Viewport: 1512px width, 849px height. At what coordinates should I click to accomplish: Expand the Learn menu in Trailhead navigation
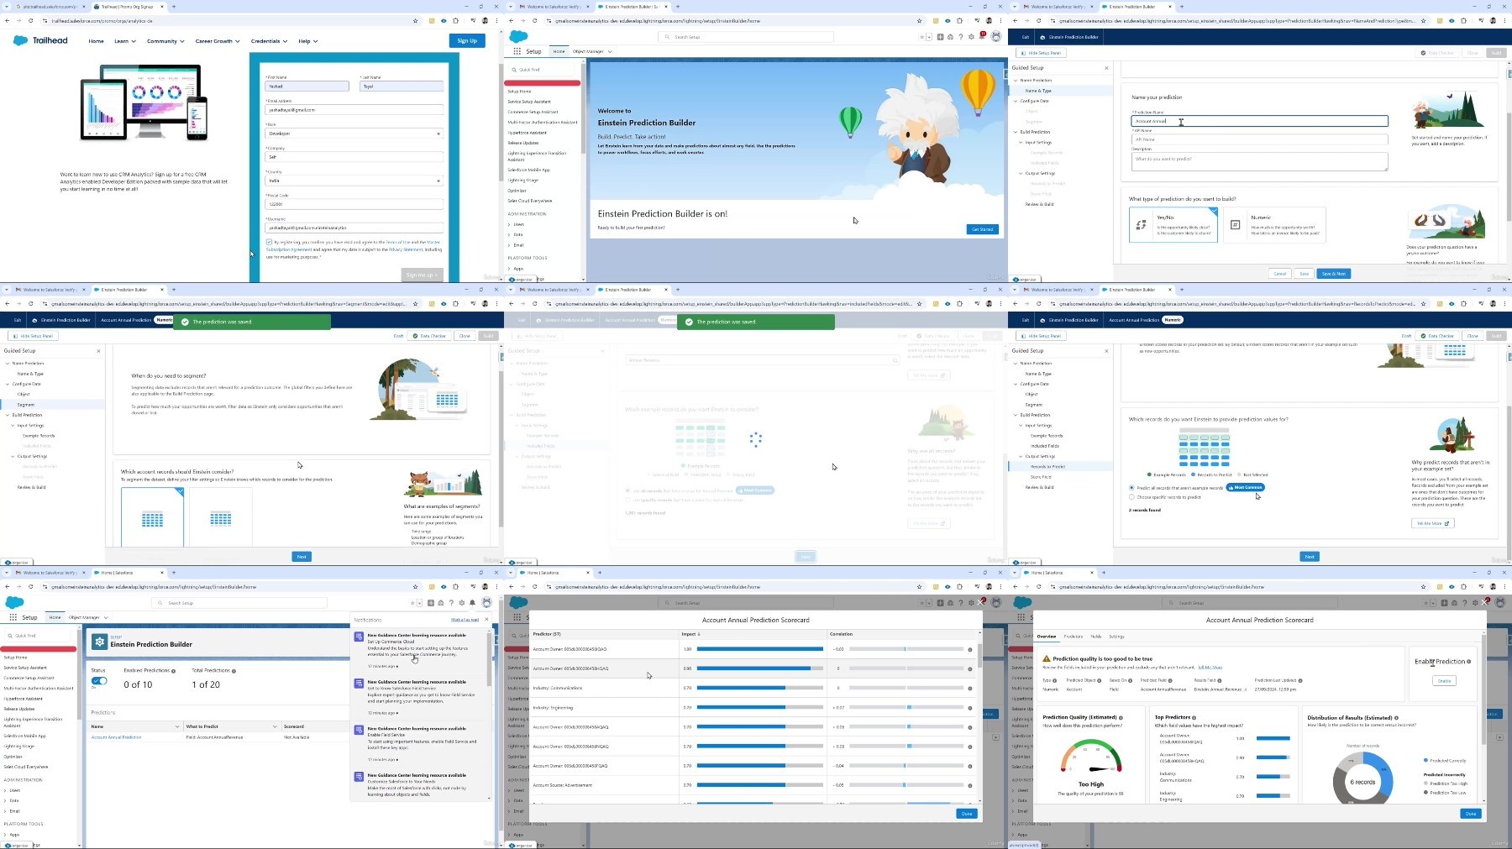click(x=125, y=41)
